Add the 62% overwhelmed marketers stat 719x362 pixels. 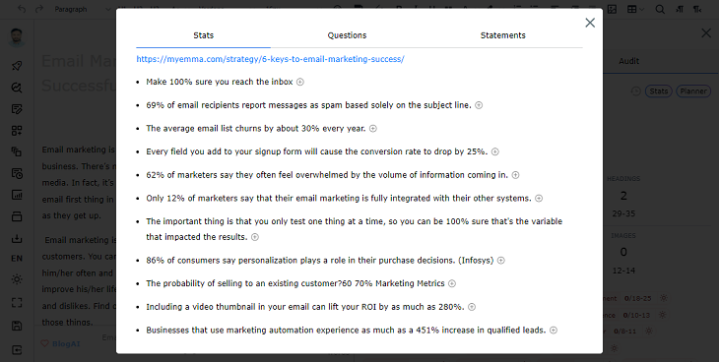(515, 175)
